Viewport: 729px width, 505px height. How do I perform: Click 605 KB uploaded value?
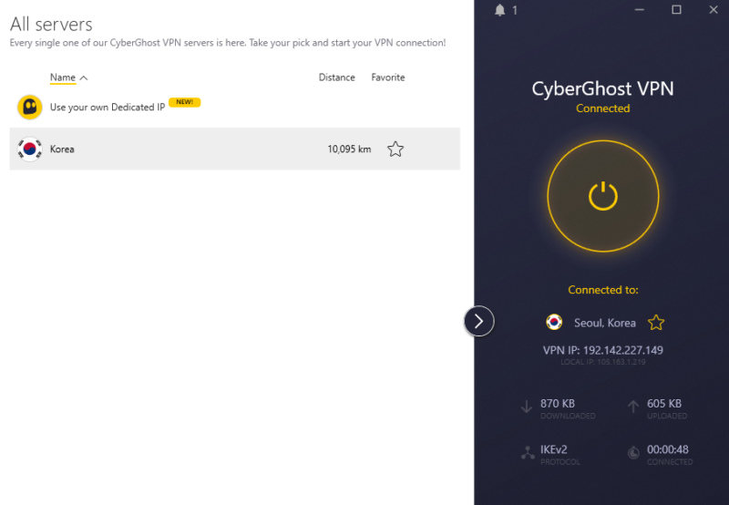(664, 403)
